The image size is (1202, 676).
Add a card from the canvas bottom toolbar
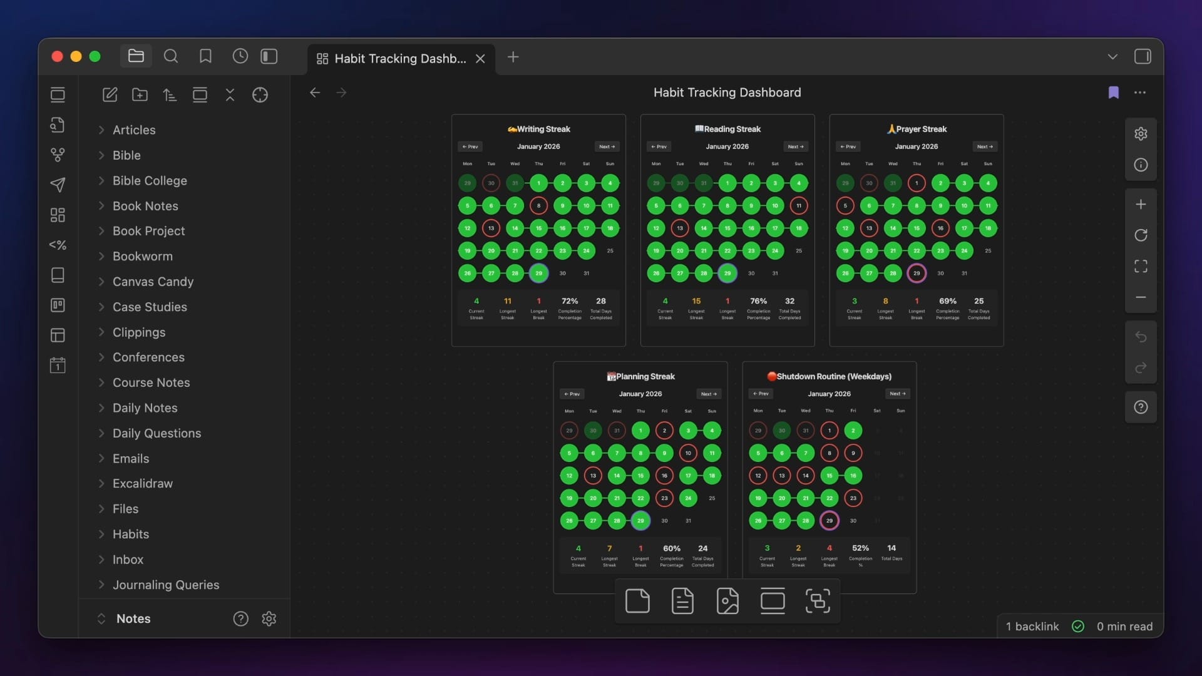637,602
